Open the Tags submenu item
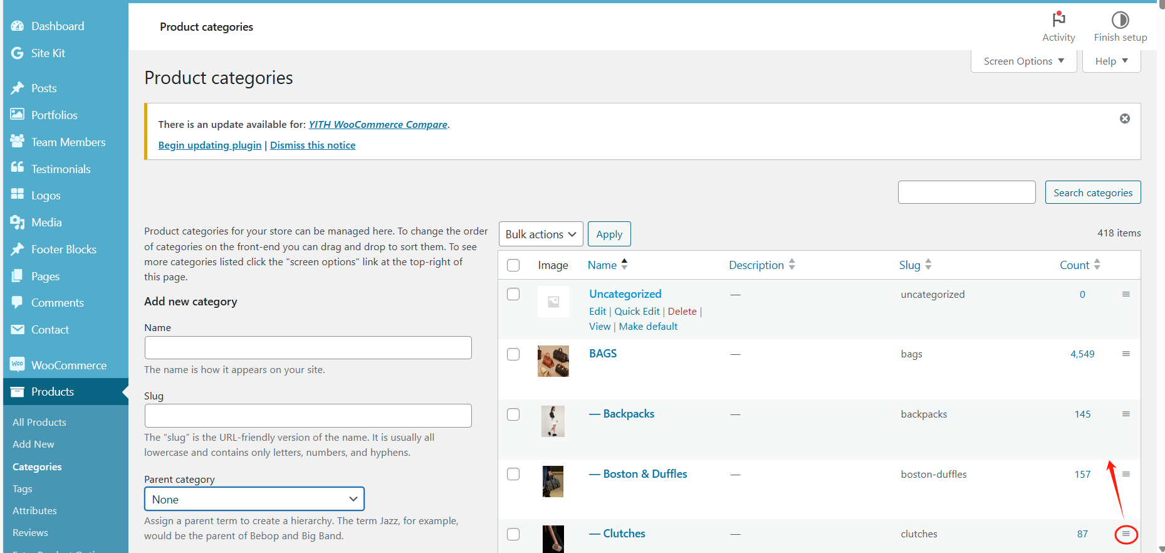The height and width of the screenshot is (553, 1165). [23, 489]
